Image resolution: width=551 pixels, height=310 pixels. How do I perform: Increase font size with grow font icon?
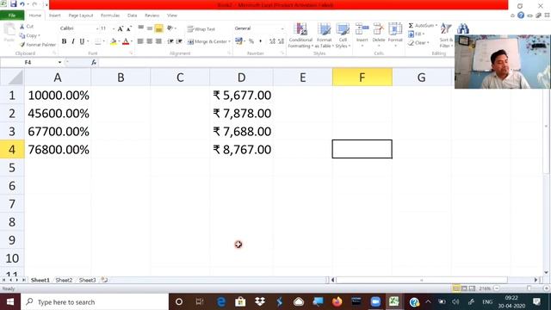point(121,28)
